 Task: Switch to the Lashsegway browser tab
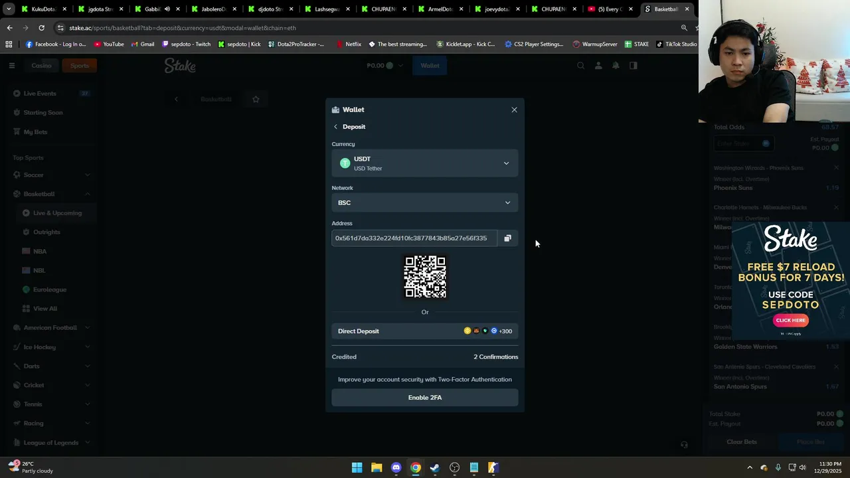pyautogui.click(x=327, y=9)
